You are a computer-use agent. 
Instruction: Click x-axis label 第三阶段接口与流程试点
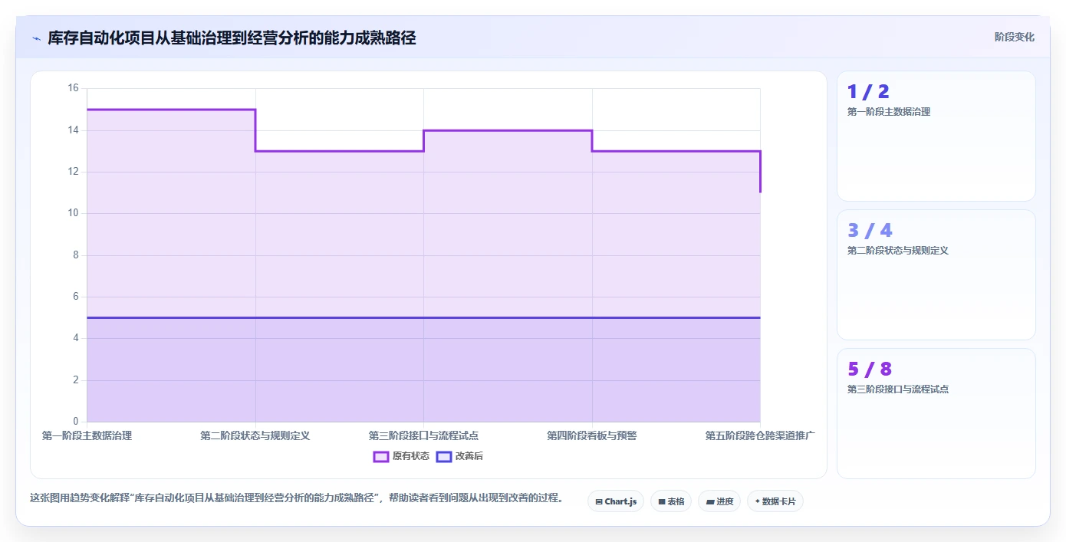pos(423,435)
